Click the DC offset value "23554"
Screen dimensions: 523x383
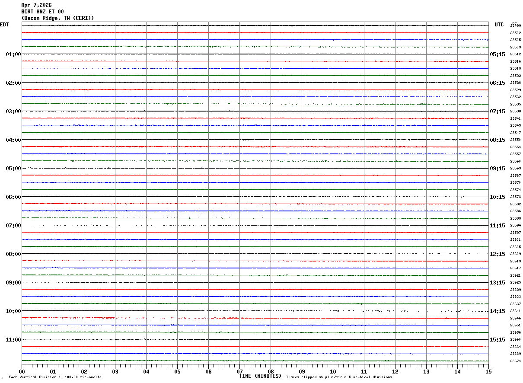tap(515, 147)
